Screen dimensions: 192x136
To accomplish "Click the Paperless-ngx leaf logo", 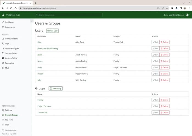I will (x=3, y=15).
